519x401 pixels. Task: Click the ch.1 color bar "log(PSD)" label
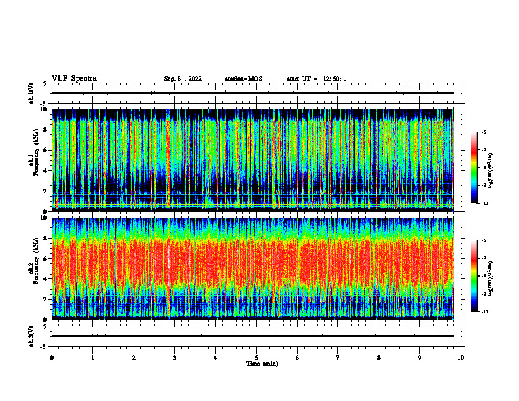coord(491,171)
